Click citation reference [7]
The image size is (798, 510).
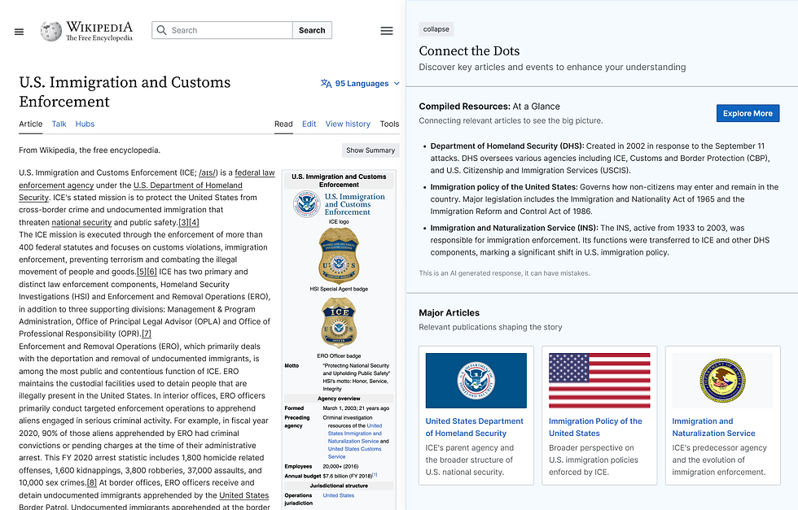tap(146, 333)
